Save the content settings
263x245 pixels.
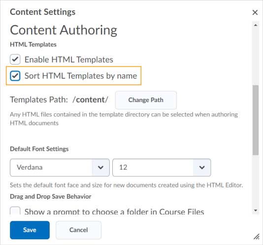[30, 230]
